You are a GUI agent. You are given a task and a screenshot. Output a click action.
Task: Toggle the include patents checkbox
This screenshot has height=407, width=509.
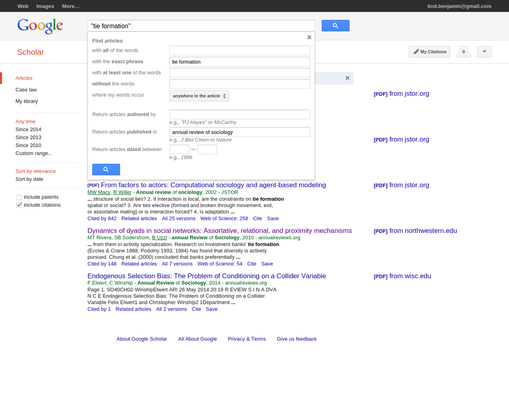coord(19,197)
